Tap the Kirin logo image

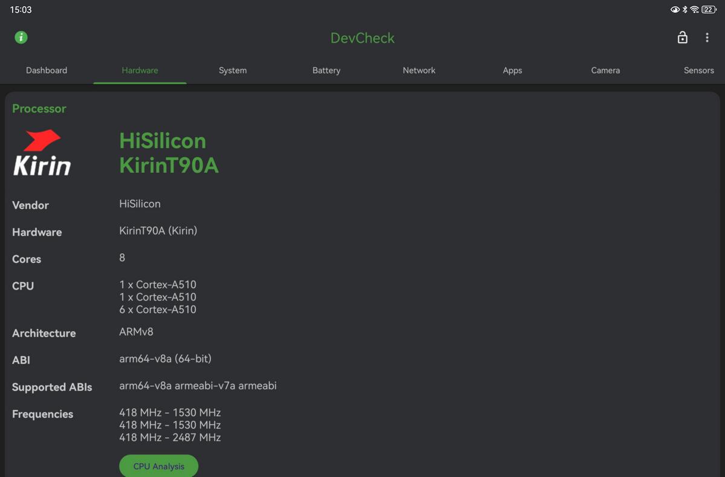click(x=42, y=153)
